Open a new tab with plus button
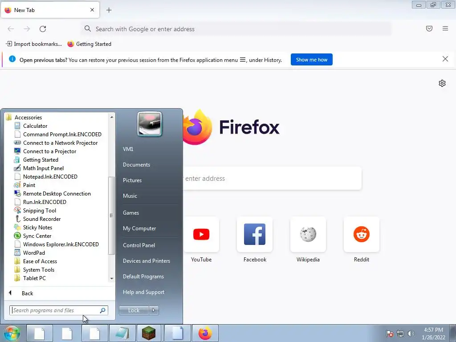The height and width of the screenshot is (342, 456). [x=109, y=10]
